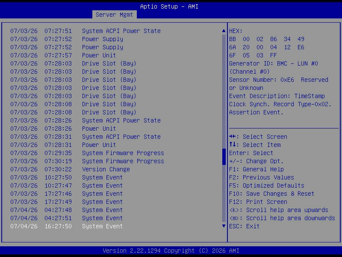Click Event Description: TimeStamp text

(x=277, y=96)
